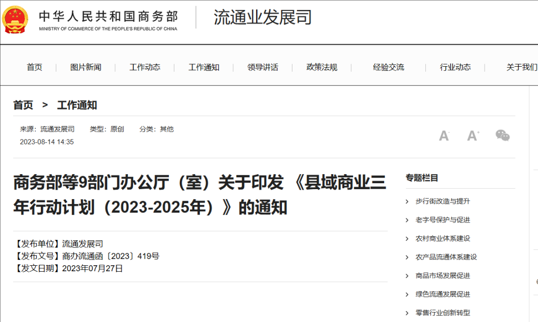Open 工作通知 navigation item
This screenshot has width=538, height=322.
tap(204, 67)
